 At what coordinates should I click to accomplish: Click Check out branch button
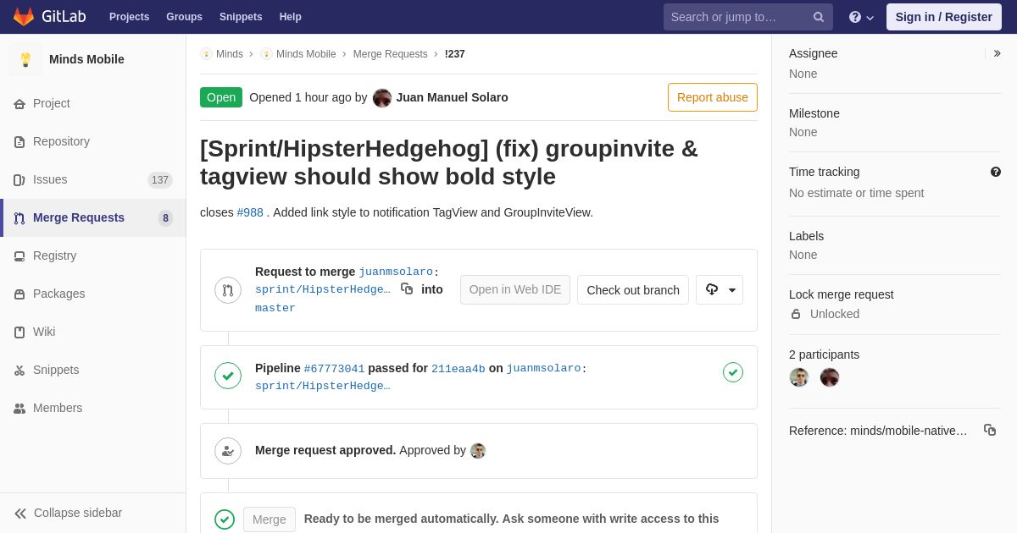(633, 290)
